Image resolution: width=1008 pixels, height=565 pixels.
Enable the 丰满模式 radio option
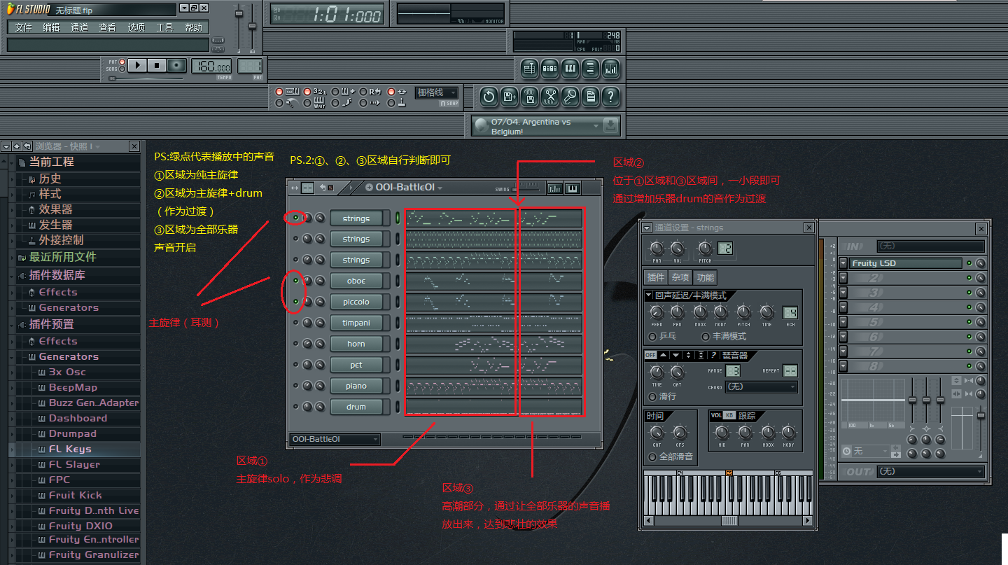706,337
